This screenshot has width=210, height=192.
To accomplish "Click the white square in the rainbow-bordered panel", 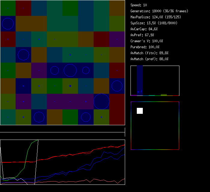I will click(x=140, y=111).
